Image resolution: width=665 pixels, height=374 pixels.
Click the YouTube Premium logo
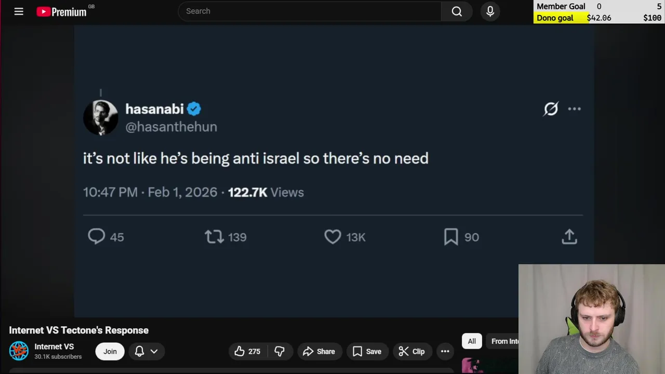(x=62, y=11)
